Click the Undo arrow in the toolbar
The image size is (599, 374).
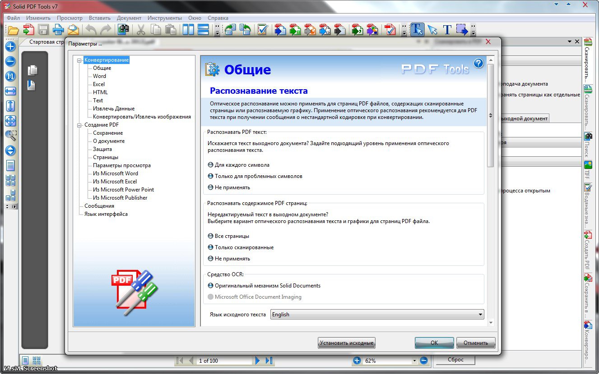coord(91,30)
